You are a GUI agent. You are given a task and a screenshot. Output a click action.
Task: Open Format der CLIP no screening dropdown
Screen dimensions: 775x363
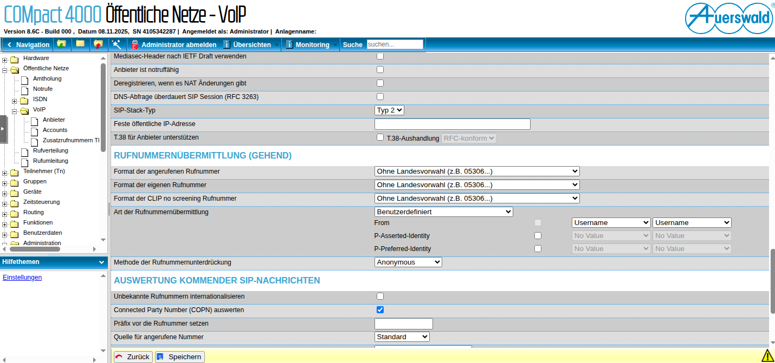click(477, 199)
